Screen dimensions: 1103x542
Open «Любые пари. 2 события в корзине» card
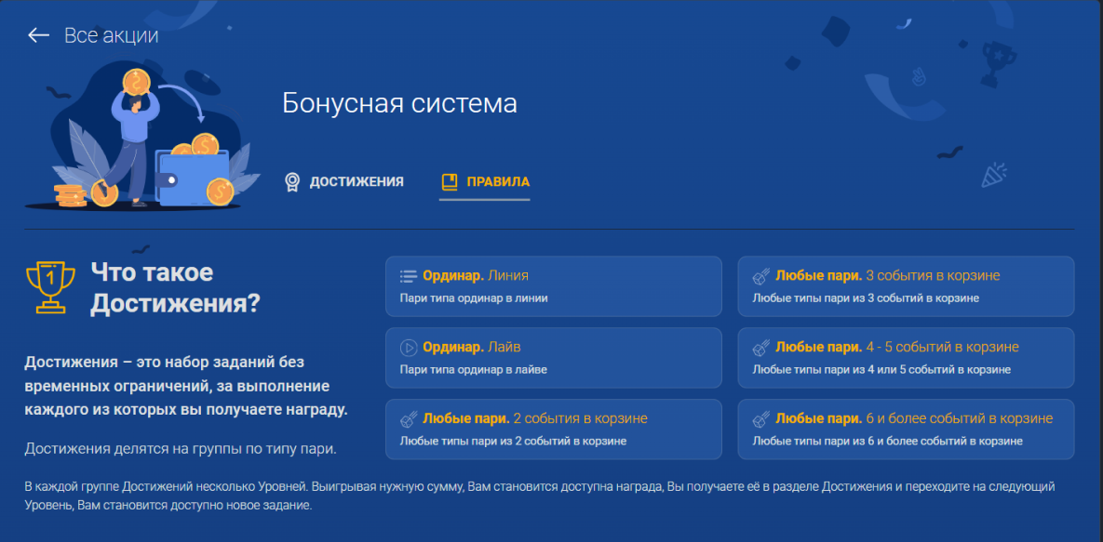(554, 429)
